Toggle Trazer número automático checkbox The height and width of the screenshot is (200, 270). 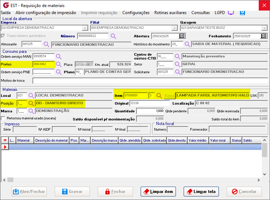(3, 36)
